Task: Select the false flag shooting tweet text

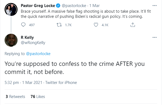Action: click(86, 14)
